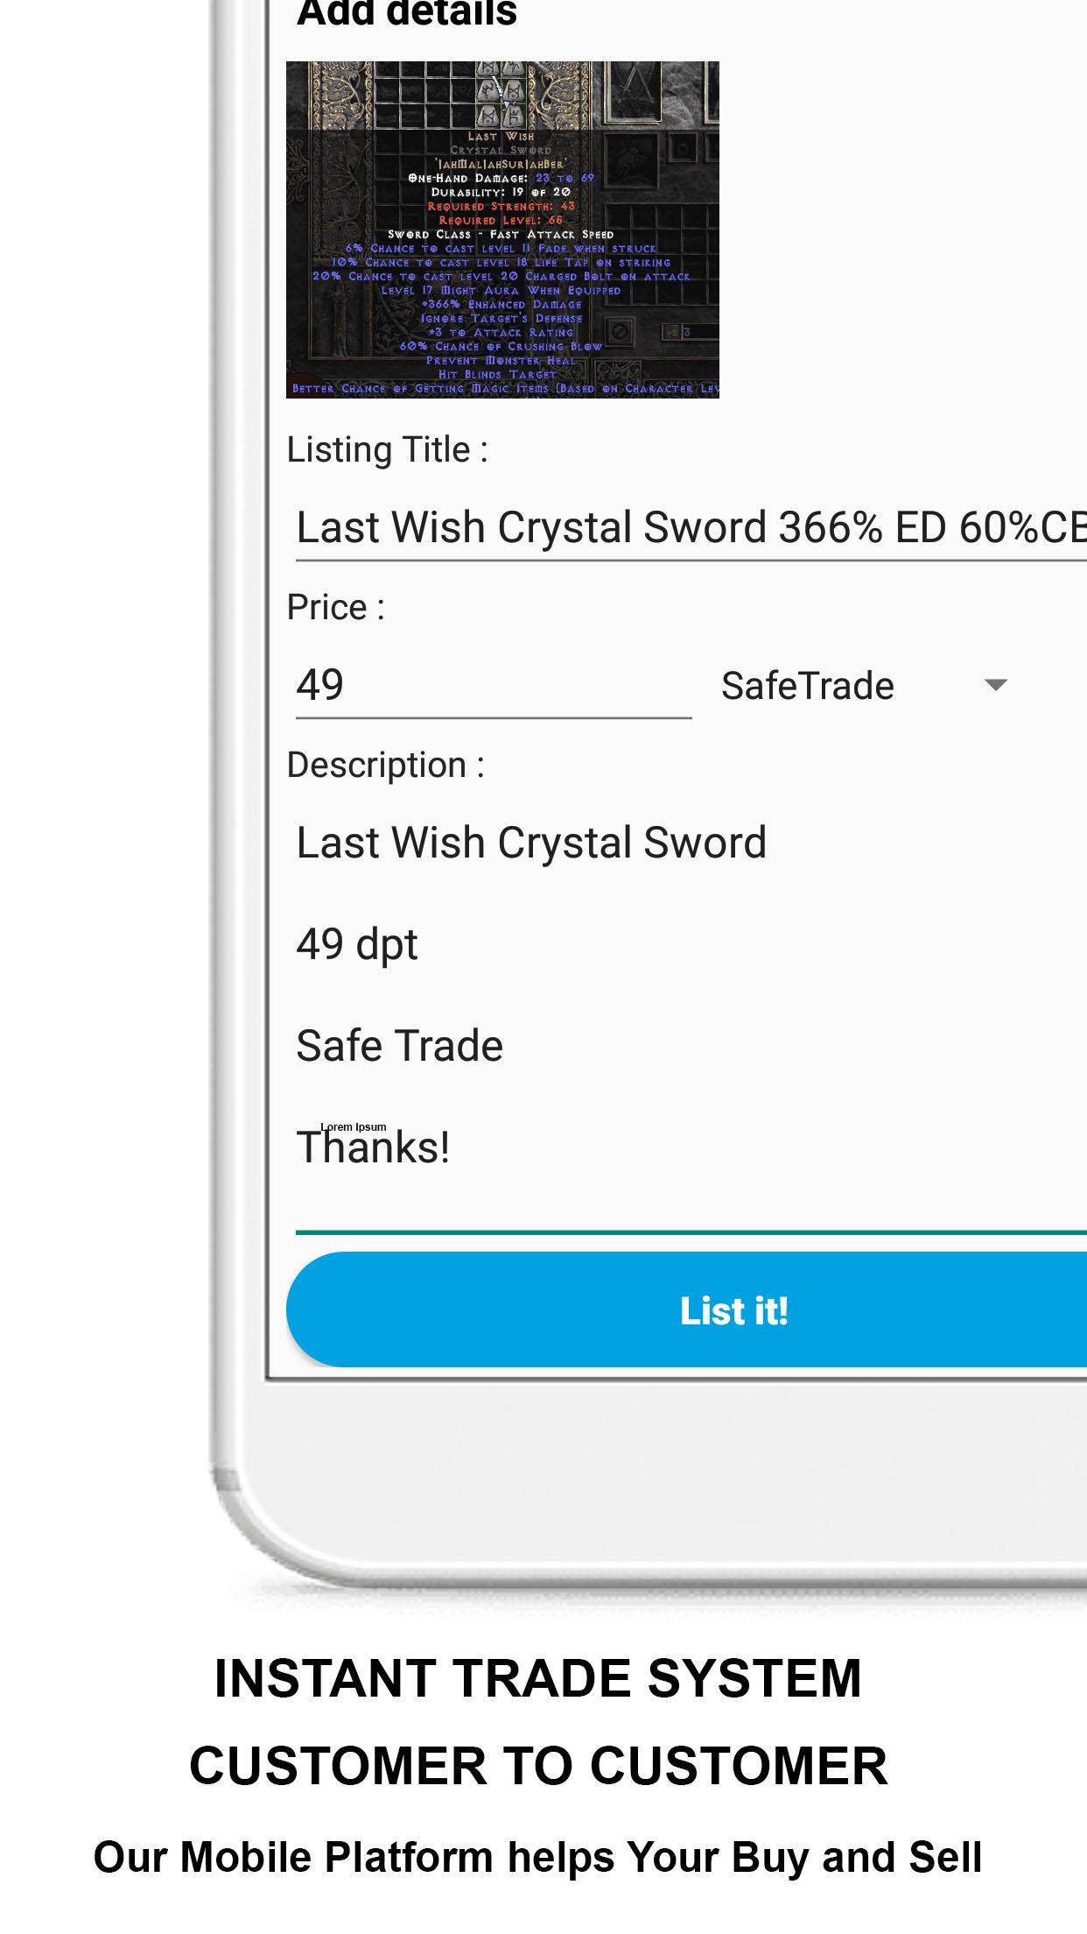Screen dimensions: 1087x1934
Task: Click the Price field showing 49
Action: (494, 686)
